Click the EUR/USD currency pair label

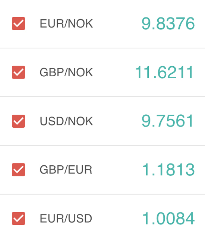tap(66, 219)
